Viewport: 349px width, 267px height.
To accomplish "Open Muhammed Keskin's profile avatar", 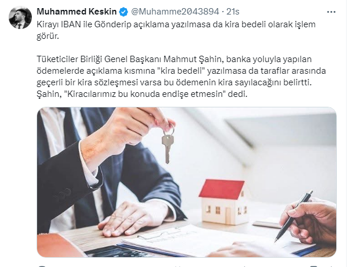I will [x=20, y=17].
